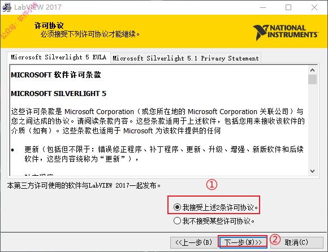The width and height of the screenshot is (328, 252).
Task: Cancel installation with 取消(C) button
Action: click(297, 242)
